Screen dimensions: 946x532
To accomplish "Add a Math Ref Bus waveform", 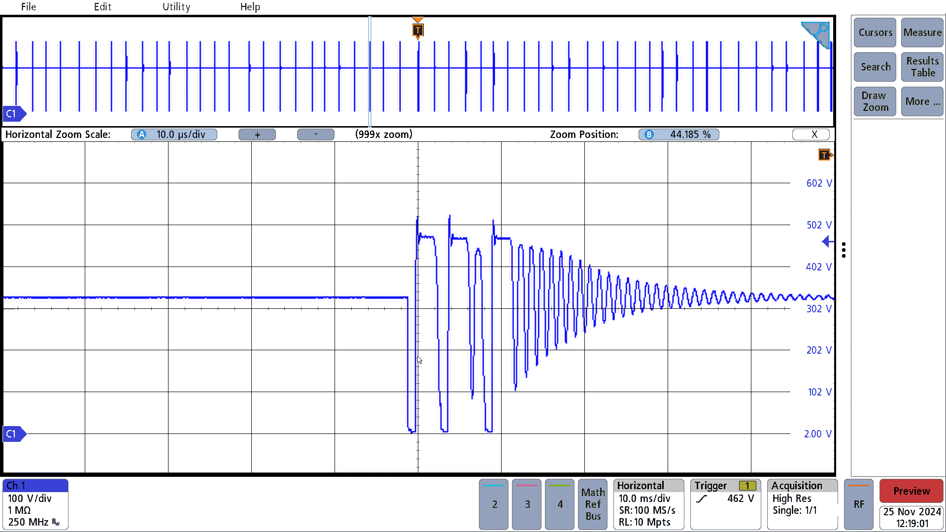I will point(593,504).
